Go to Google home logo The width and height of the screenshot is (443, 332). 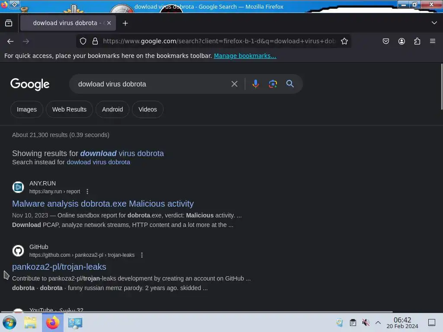pos(30,84)
